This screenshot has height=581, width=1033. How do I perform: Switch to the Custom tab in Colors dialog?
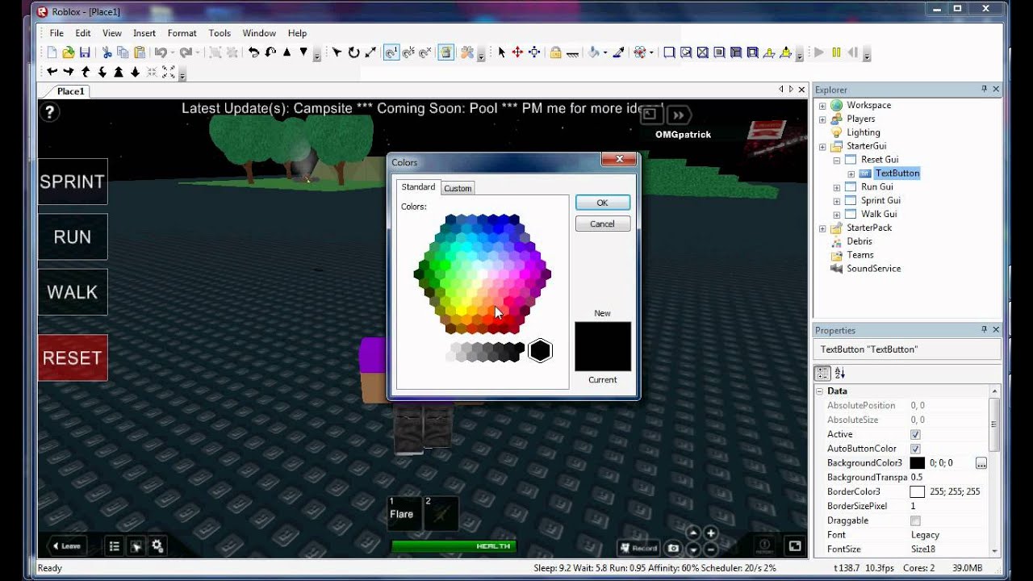tap(458, 188)
